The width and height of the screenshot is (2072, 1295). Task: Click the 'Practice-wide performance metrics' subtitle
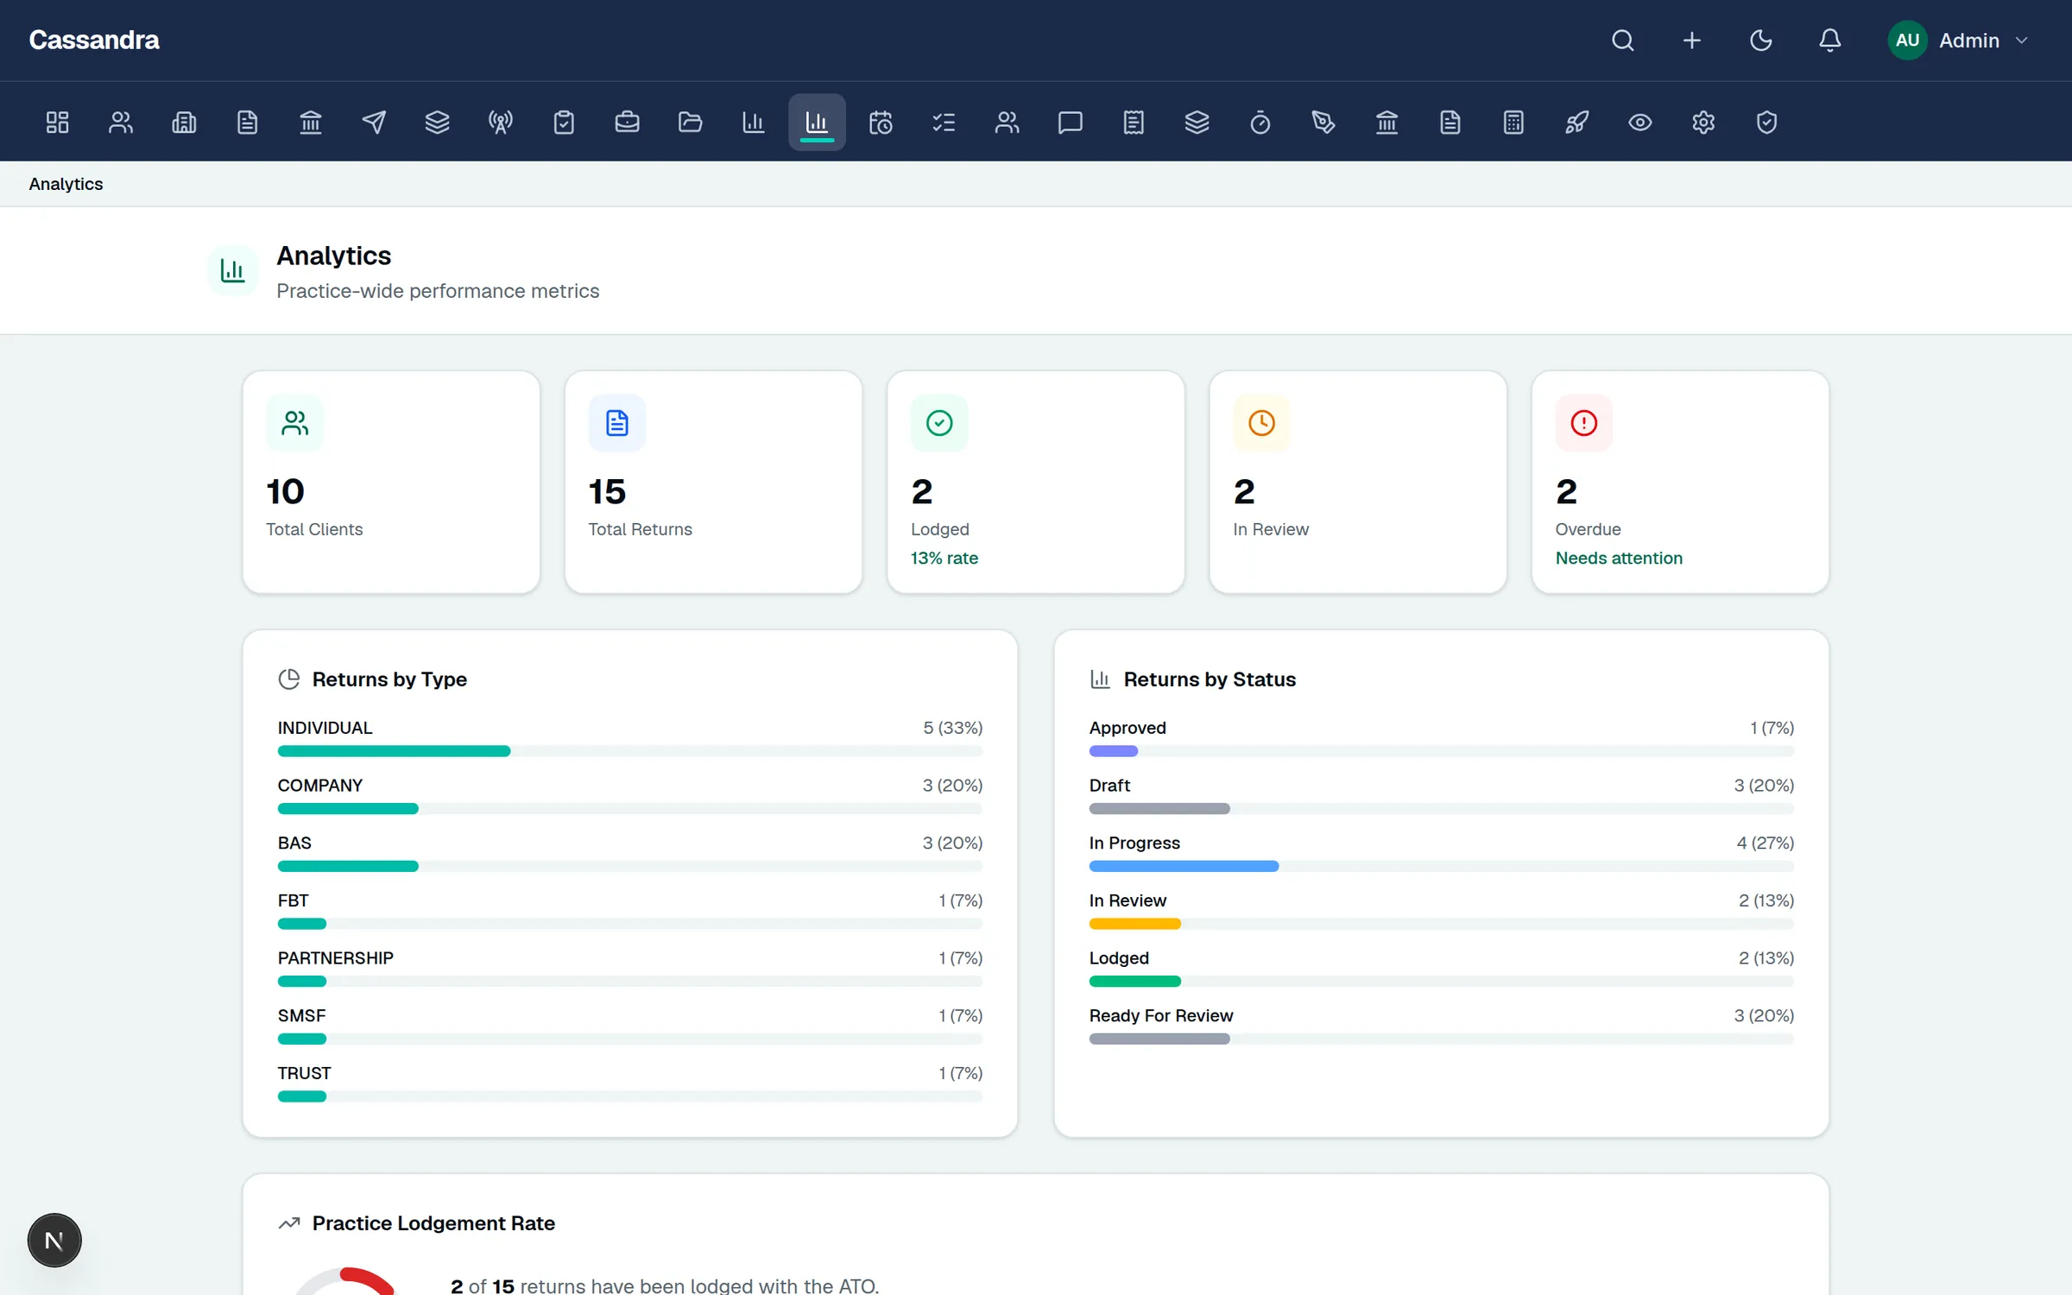tap(438, 291)
